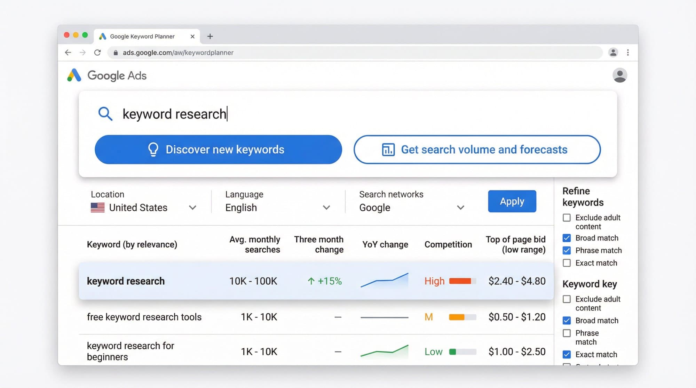The height and width of the screenshot is (388, 696).
Task: Click the blue YoY trend chart for keyword research
Action: pyautogui.click(x=384, y=280)
